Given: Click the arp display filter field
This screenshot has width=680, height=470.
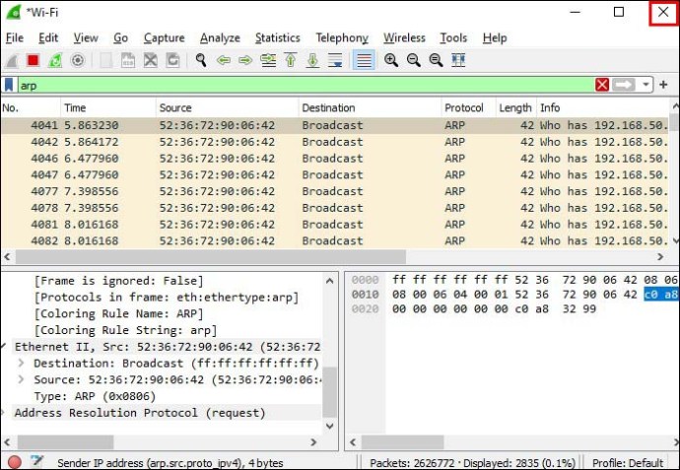Looking at the screenshot, I should click(296, 85).
